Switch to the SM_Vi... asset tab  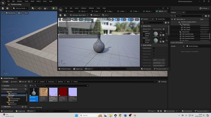[x=83, y=11]
